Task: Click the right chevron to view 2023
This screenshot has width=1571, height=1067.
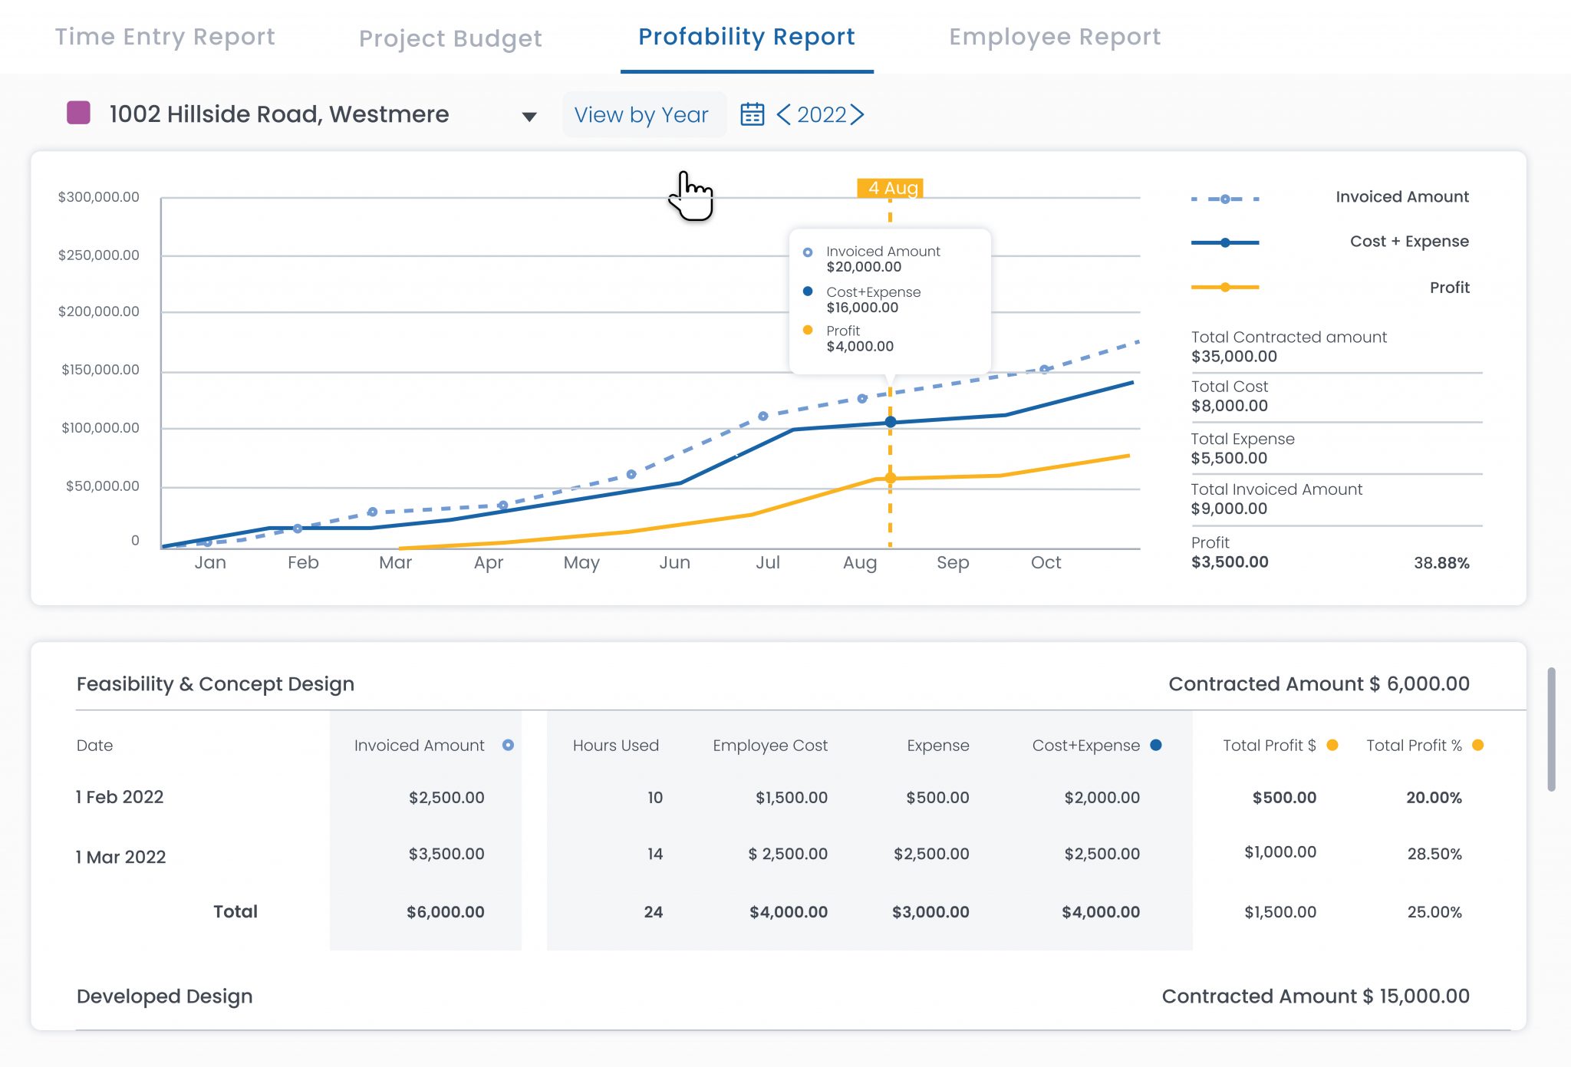Action: [858, 115]
